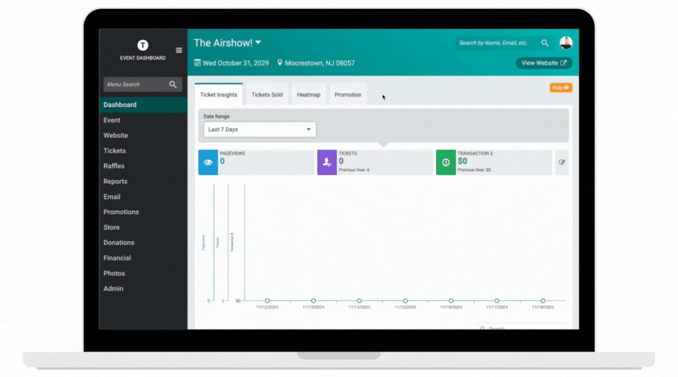This screenshot has width=678, height=377.
Task: Toggle the hamburger menu icon
Action: 179,51
